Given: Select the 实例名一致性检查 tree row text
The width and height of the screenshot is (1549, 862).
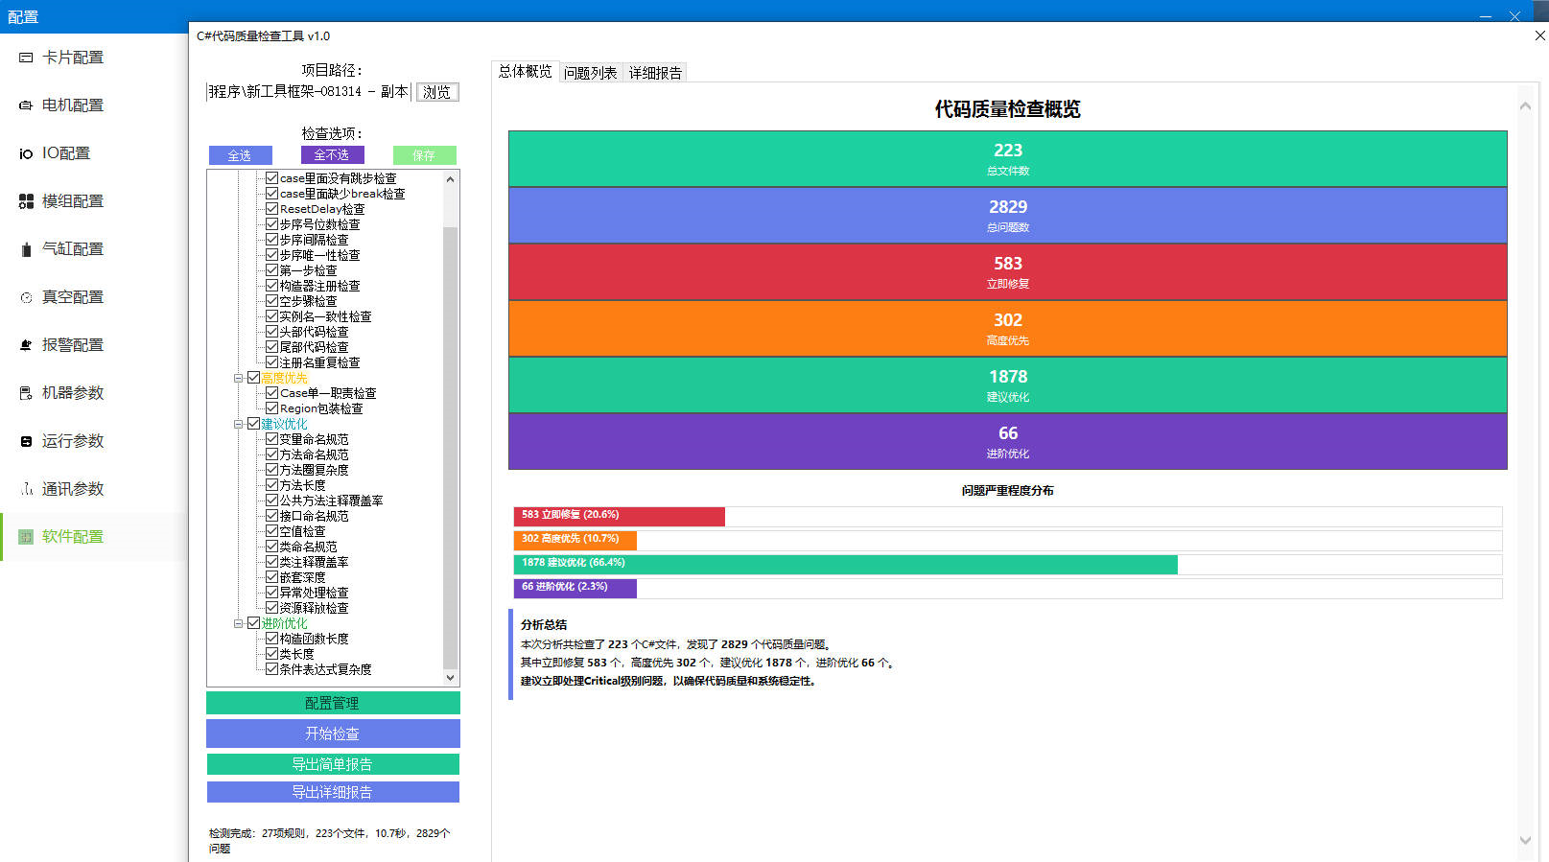Looking at the screenshot, I should [x=325, y=316].
